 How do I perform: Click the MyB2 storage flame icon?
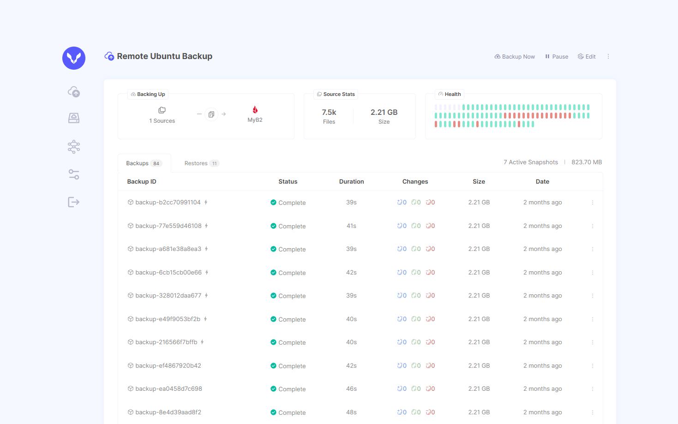pos(255,110)
